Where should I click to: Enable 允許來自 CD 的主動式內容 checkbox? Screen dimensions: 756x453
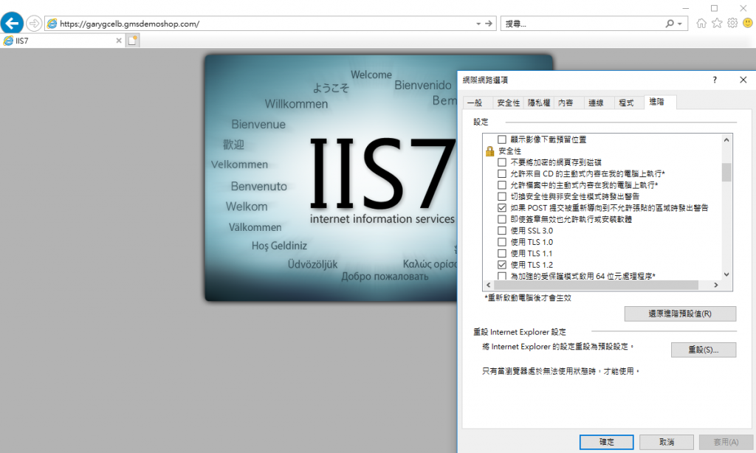[502, 173]
